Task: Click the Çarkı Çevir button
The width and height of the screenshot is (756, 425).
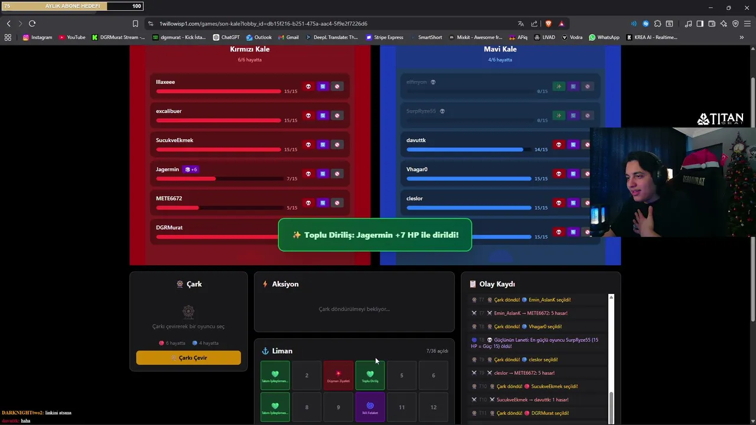Action: (188, 358)
